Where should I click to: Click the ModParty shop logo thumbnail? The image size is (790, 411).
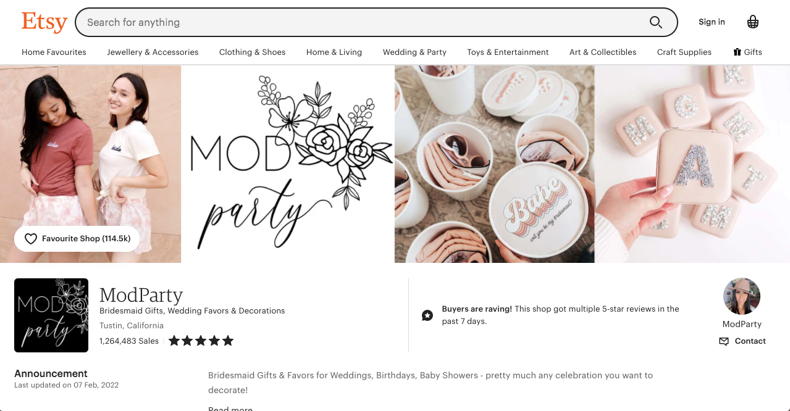(x=51, y=315)
